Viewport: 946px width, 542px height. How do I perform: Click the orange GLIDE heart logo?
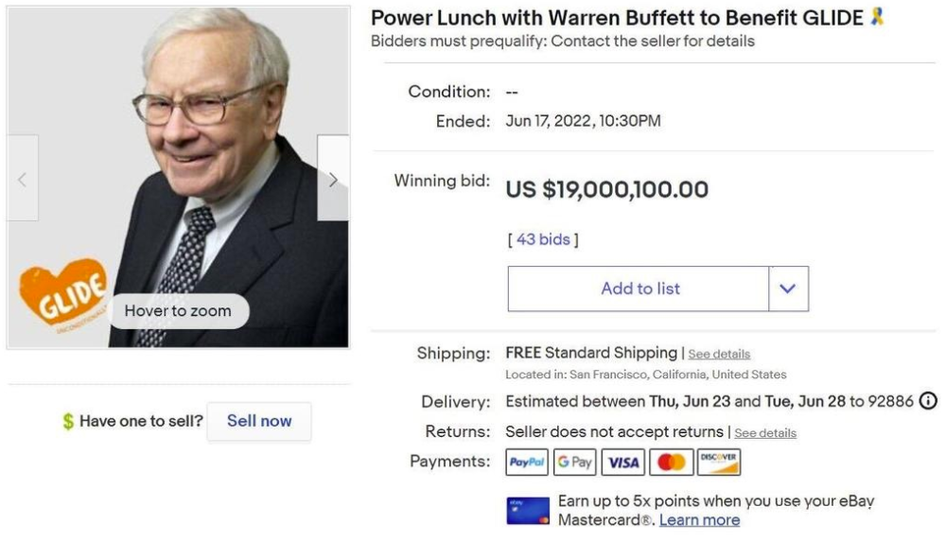pos(61,291)
